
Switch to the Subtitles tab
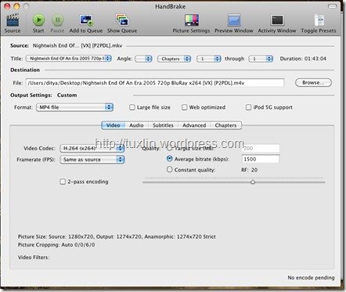point(163,125)
